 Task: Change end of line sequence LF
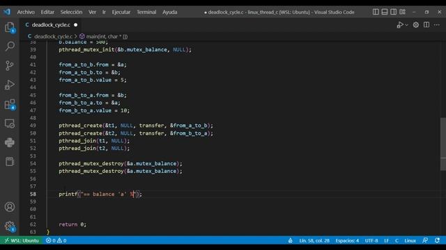pos(386,241)
